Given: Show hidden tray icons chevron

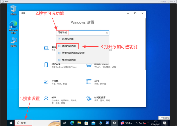Looking at the screenshot, I should (137, 123).
